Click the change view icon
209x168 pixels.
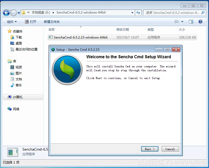(177, 22)
